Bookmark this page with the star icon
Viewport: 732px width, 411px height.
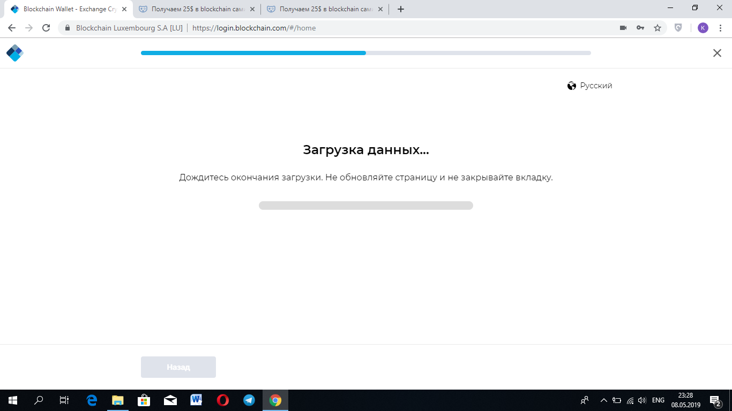click(x=658, y=28)
